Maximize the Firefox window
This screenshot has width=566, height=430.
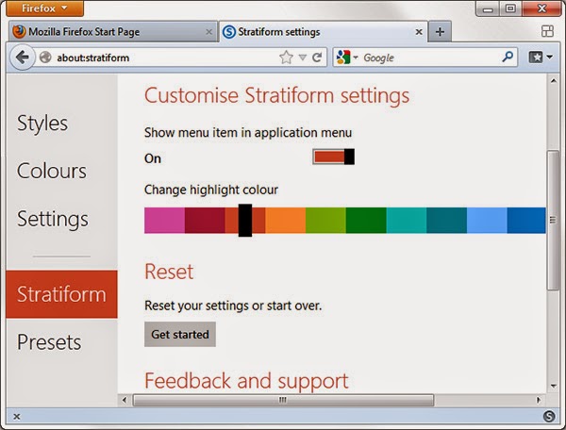510,8
